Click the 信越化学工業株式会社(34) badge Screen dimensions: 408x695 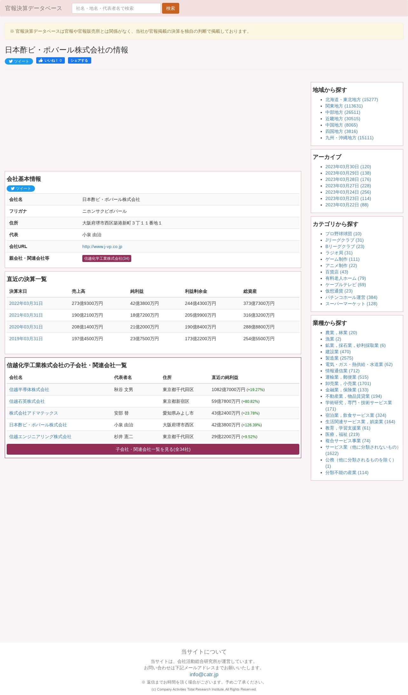(x=107, y=258)
